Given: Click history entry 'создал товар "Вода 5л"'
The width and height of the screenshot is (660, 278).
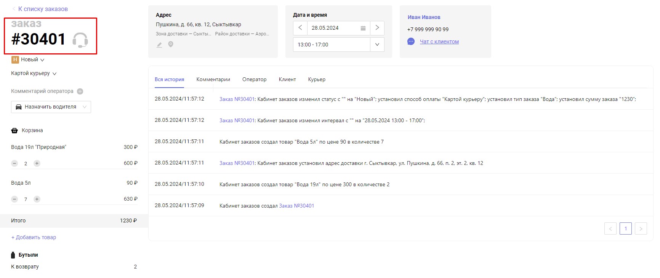Looking at the screenshot, I should tap(301, 142).
